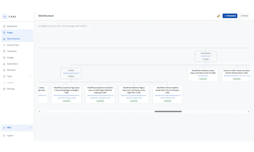Open Settings section
The image size is (254, 152).
point(17,89)
